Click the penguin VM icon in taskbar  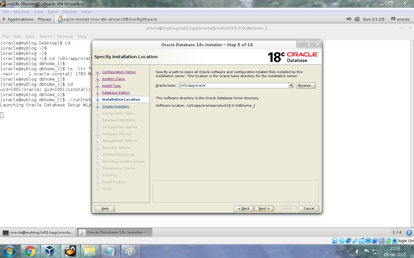click(x=70, y=251)
